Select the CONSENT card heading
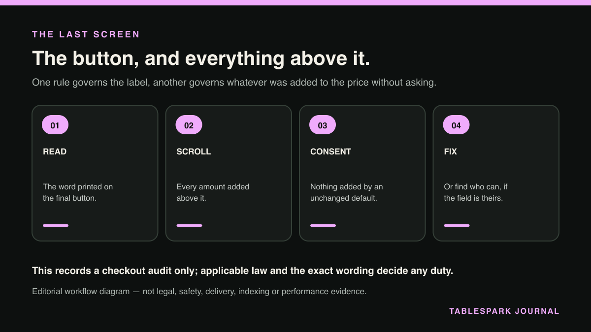This screenshot has width=591, height=332. coord(331,151)
